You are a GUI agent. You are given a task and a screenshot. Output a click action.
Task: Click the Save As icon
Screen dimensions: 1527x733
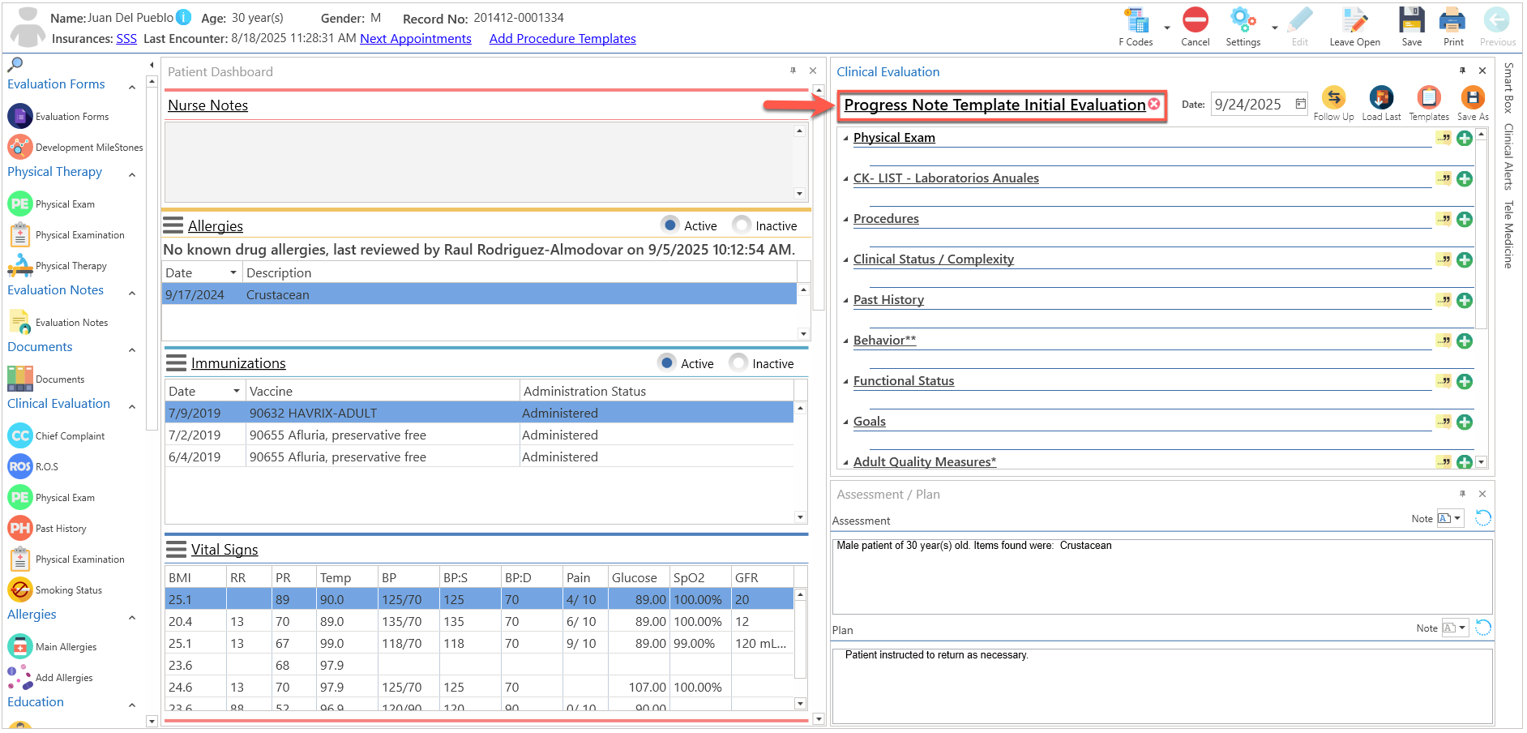[1473, 98]
